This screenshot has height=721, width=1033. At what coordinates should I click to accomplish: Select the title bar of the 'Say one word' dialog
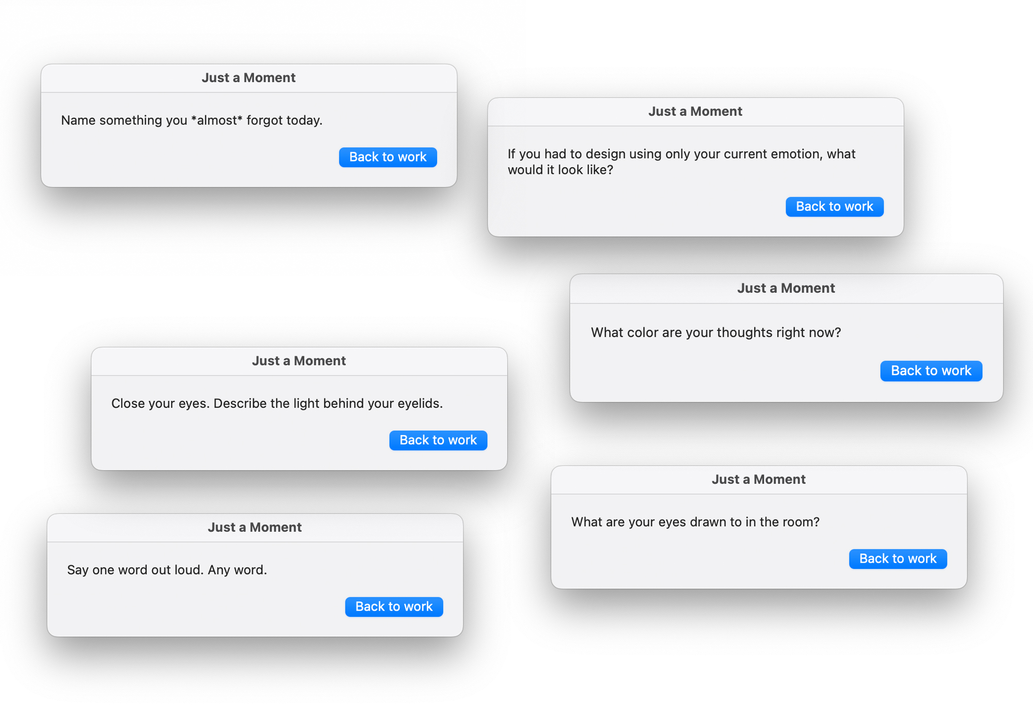(255, 528)
